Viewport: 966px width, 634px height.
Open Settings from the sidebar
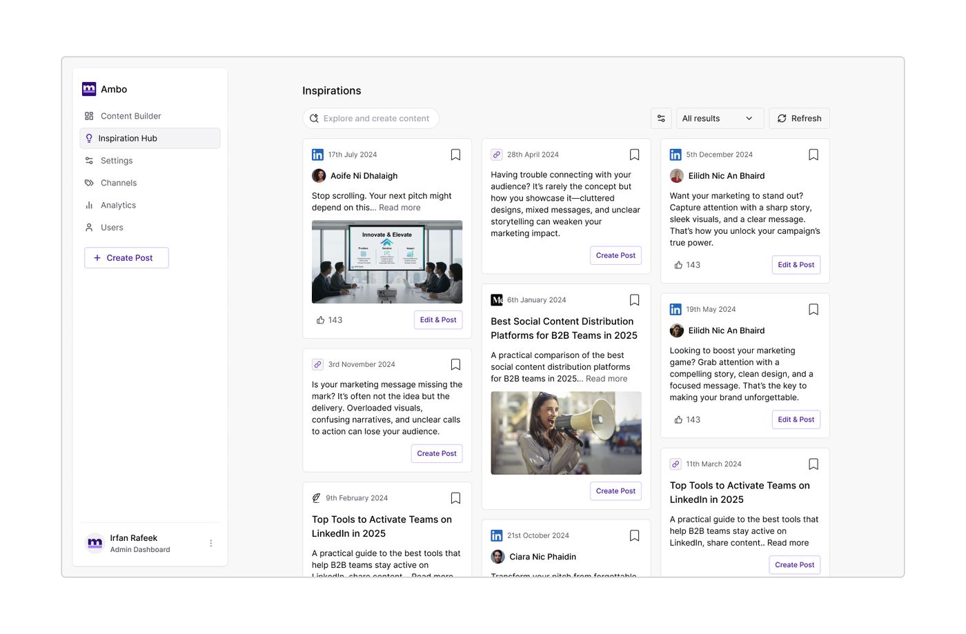(150, 161)
